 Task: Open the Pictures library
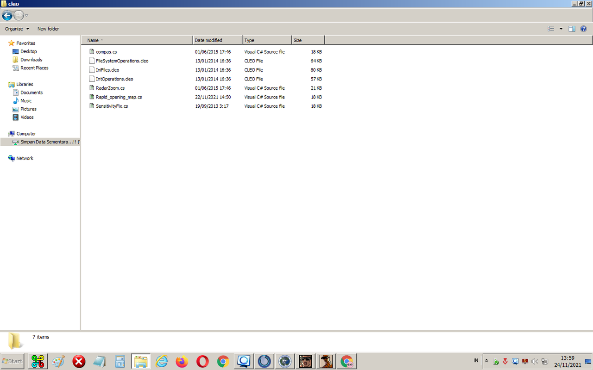(x=28, y=109)
